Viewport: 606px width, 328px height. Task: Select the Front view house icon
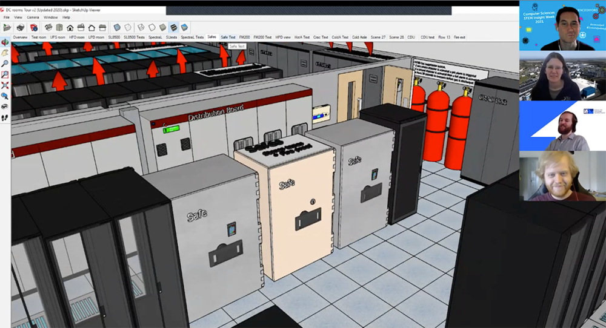click(70, 27)
